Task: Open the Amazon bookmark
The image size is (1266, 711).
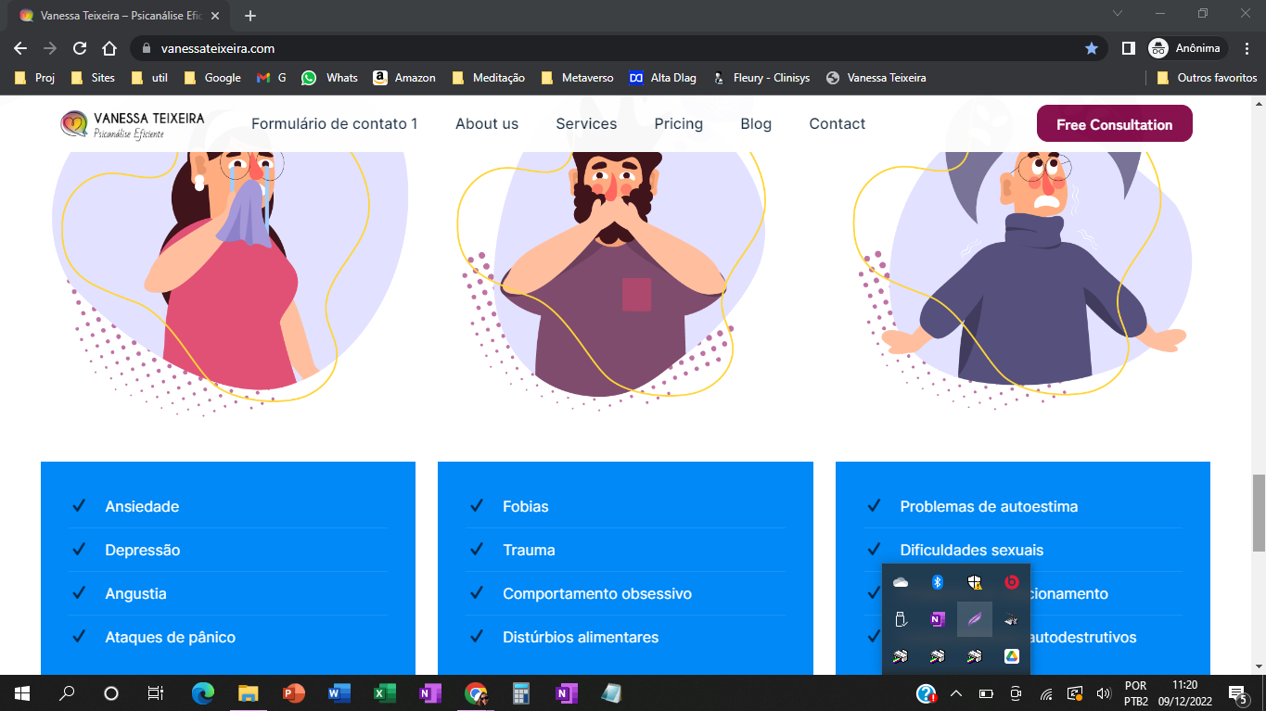Action: [x=404, y=78]
